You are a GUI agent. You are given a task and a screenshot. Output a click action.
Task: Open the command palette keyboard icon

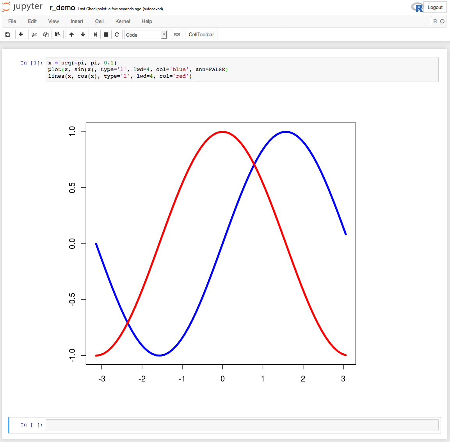click(177, 35)
